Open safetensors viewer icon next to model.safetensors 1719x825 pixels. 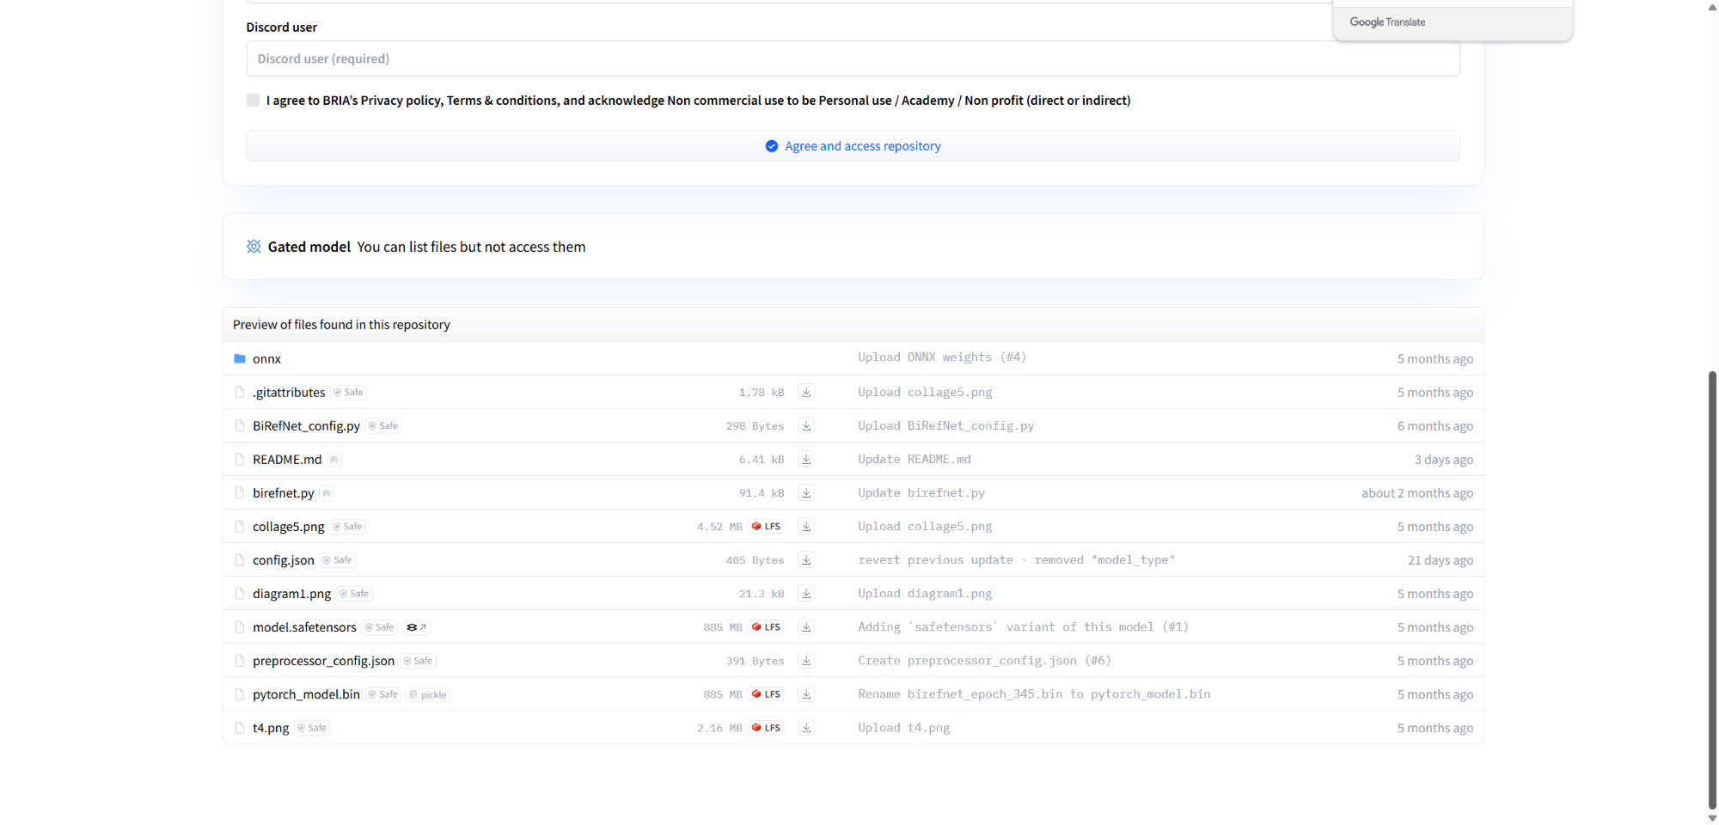pyautogui.click(x=417, y=627)
